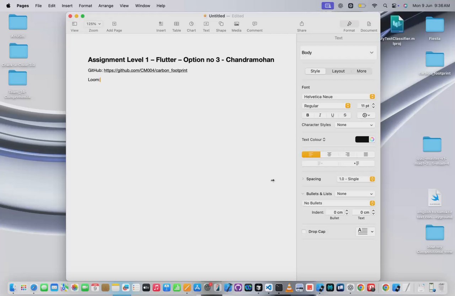Switch to the Layout tab
This screenshot has width=455, height=296.
coord(338,71)
